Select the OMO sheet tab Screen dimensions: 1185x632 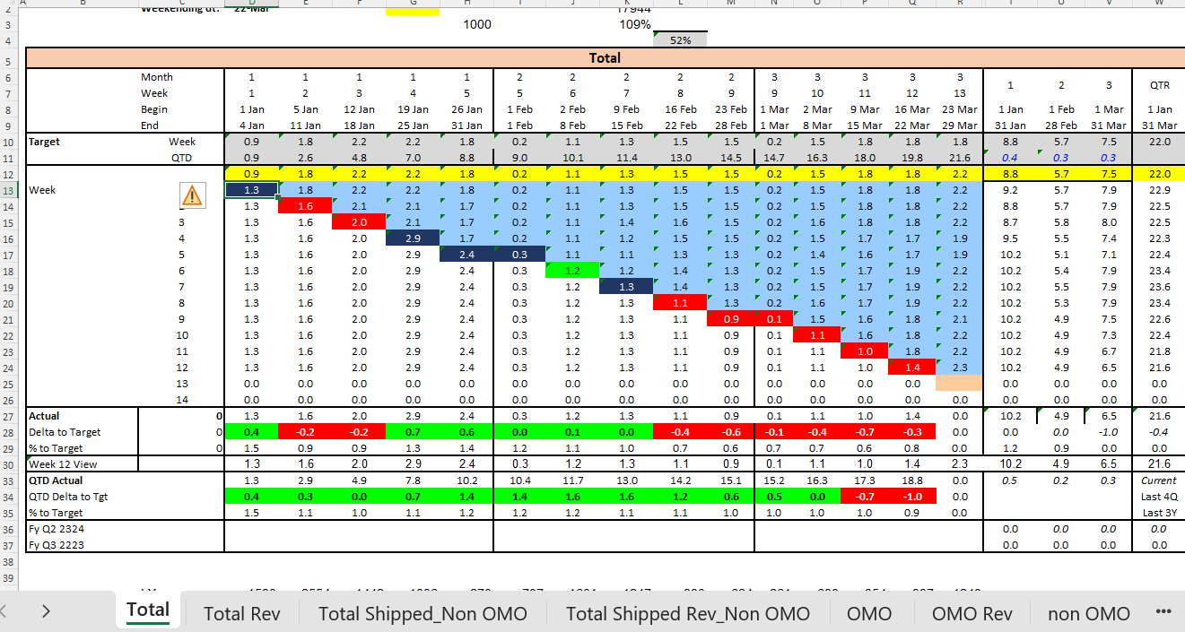click(x=869, y=613)
